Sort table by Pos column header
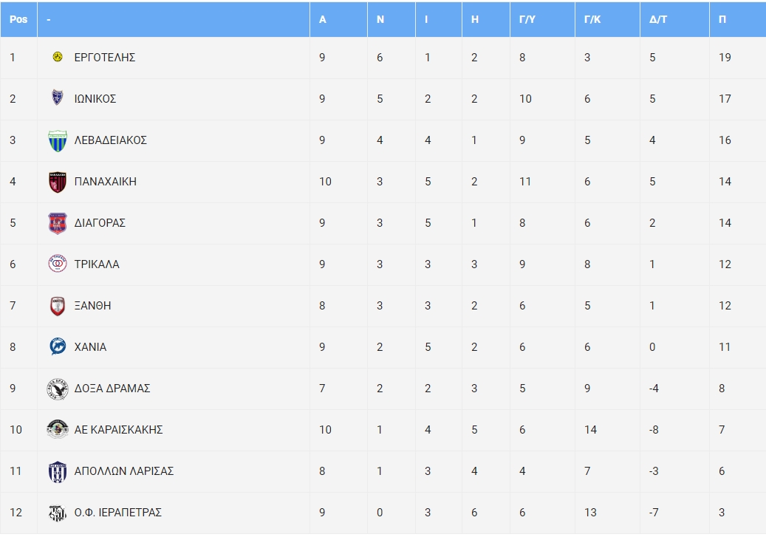Screen dimensions: 766x537 [18, 19]
